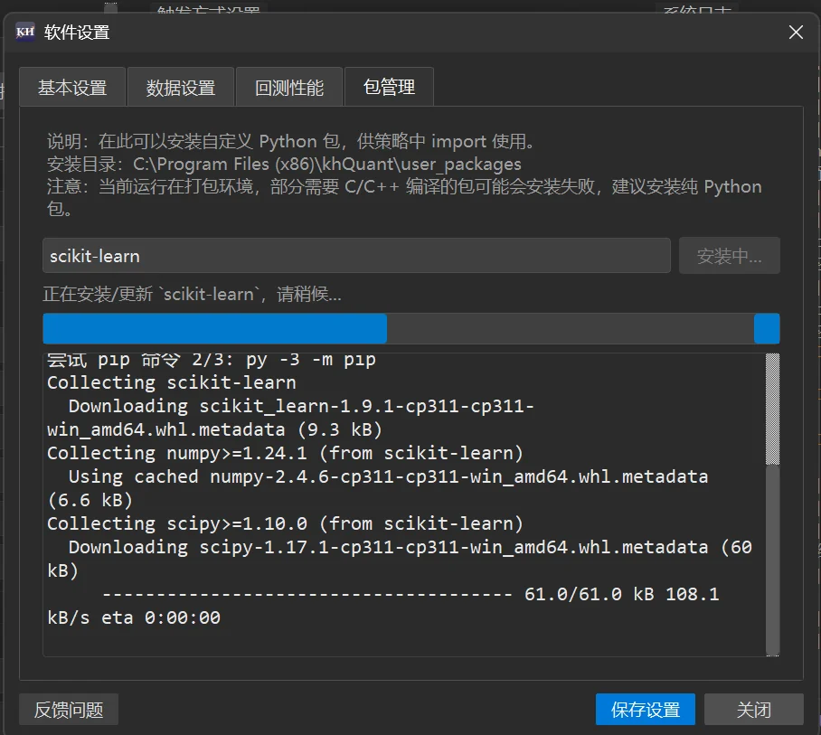The width and height of the screenshot is (821, 735).
Task: Click the 'Using cached numpy-2.4.6' log line
Action: coord(388,477)
